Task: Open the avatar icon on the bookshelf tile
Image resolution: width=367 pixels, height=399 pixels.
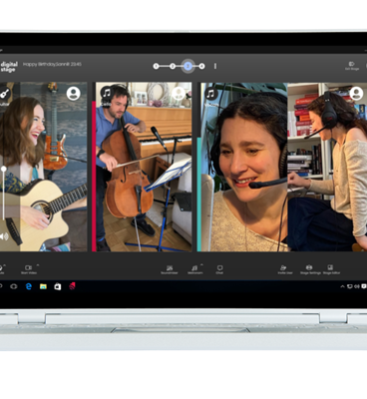Action: pyautogui.click(x=356, y=94)
